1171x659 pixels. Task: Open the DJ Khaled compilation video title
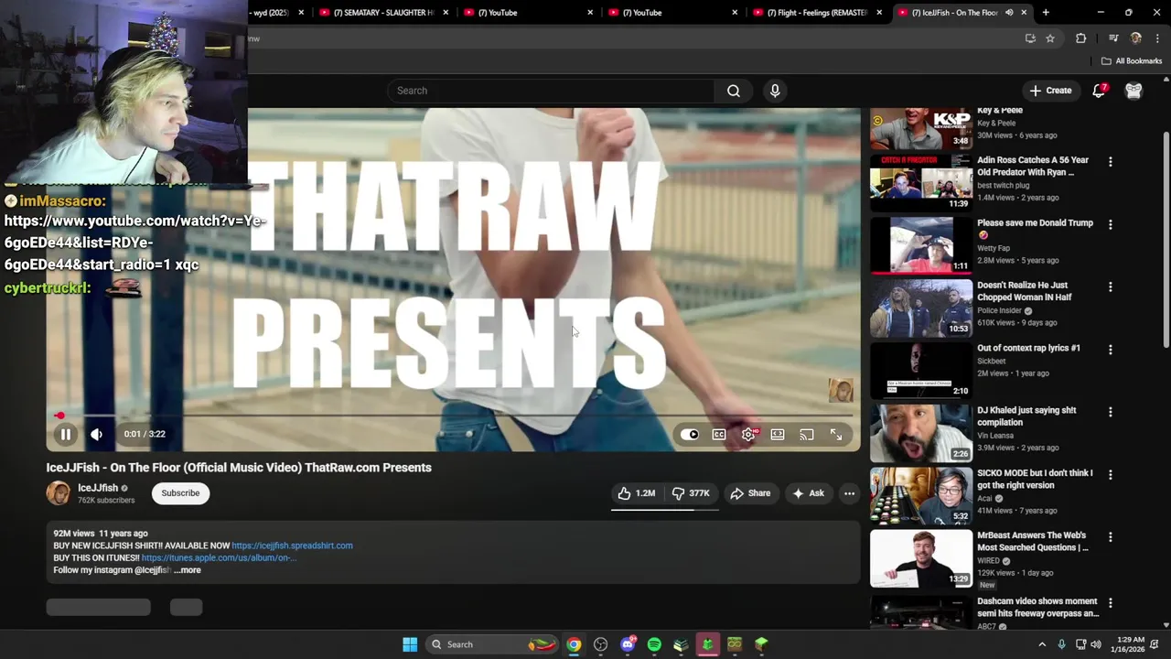tap(1026, 416)
